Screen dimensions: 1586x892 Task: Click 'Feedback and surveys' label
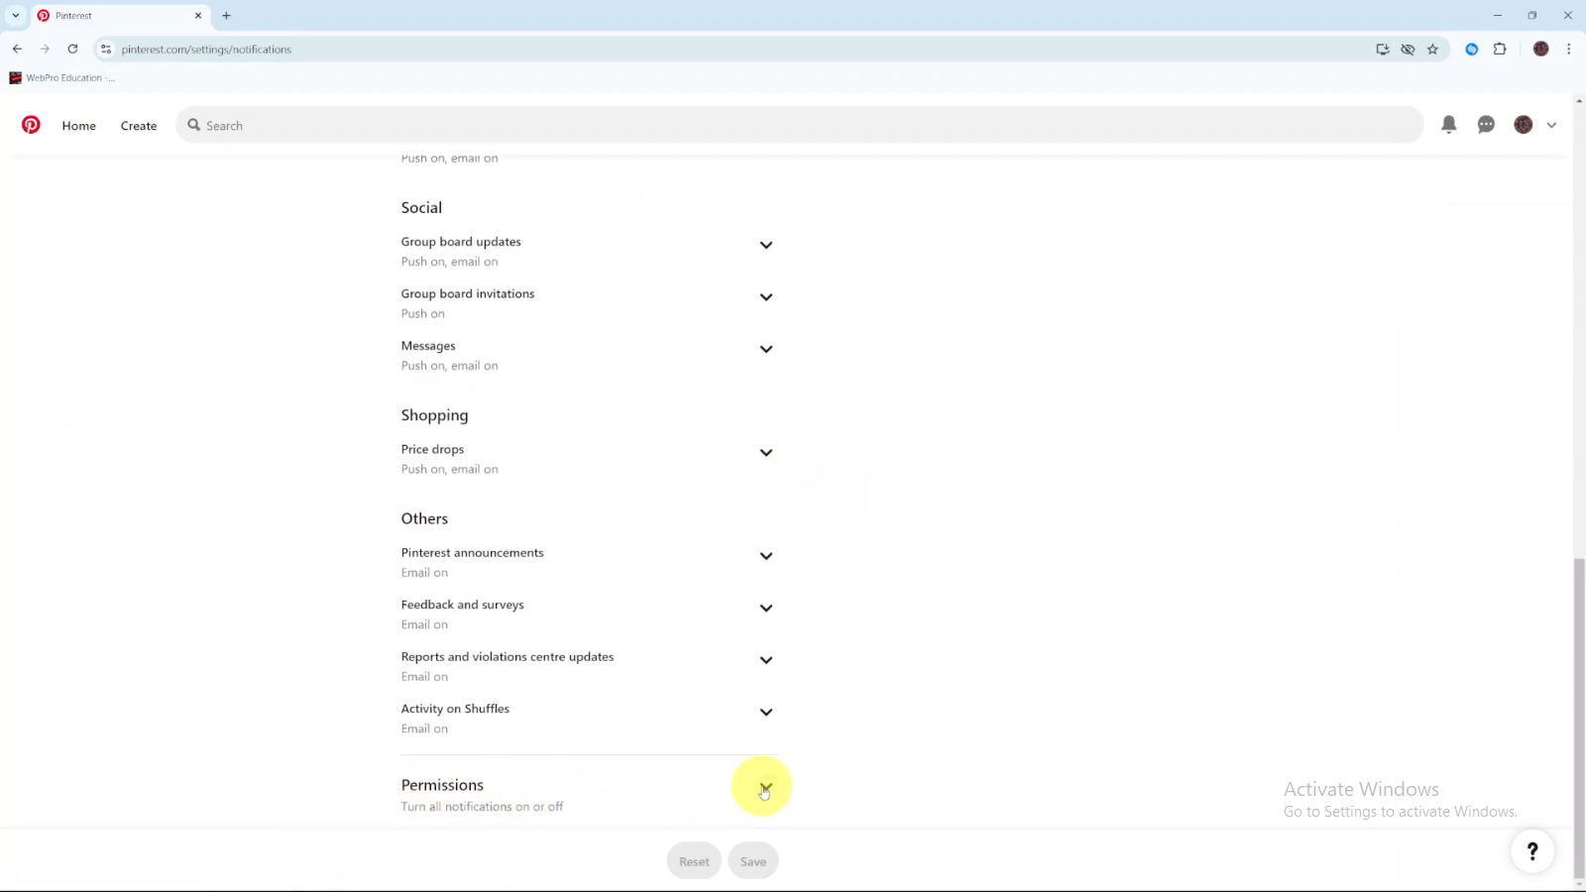point(462,605)
